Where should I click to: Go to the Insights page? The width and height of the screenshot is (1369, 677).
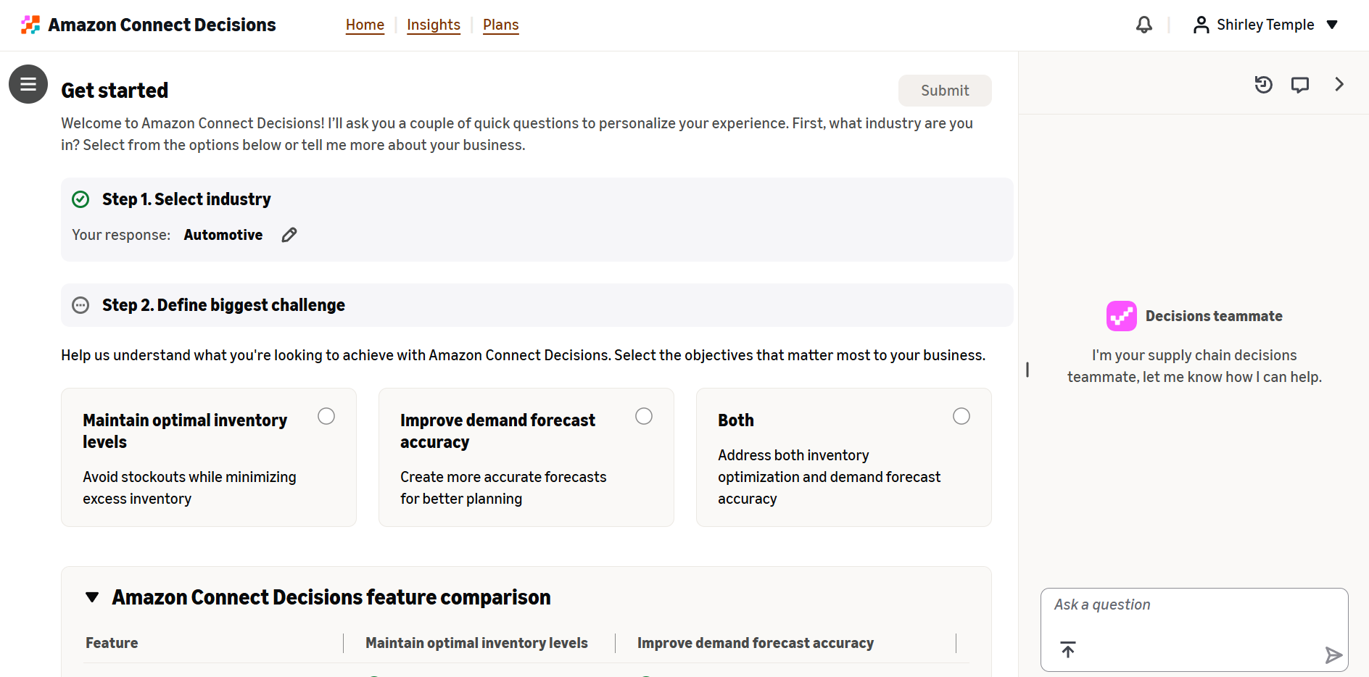click(434, 25)
